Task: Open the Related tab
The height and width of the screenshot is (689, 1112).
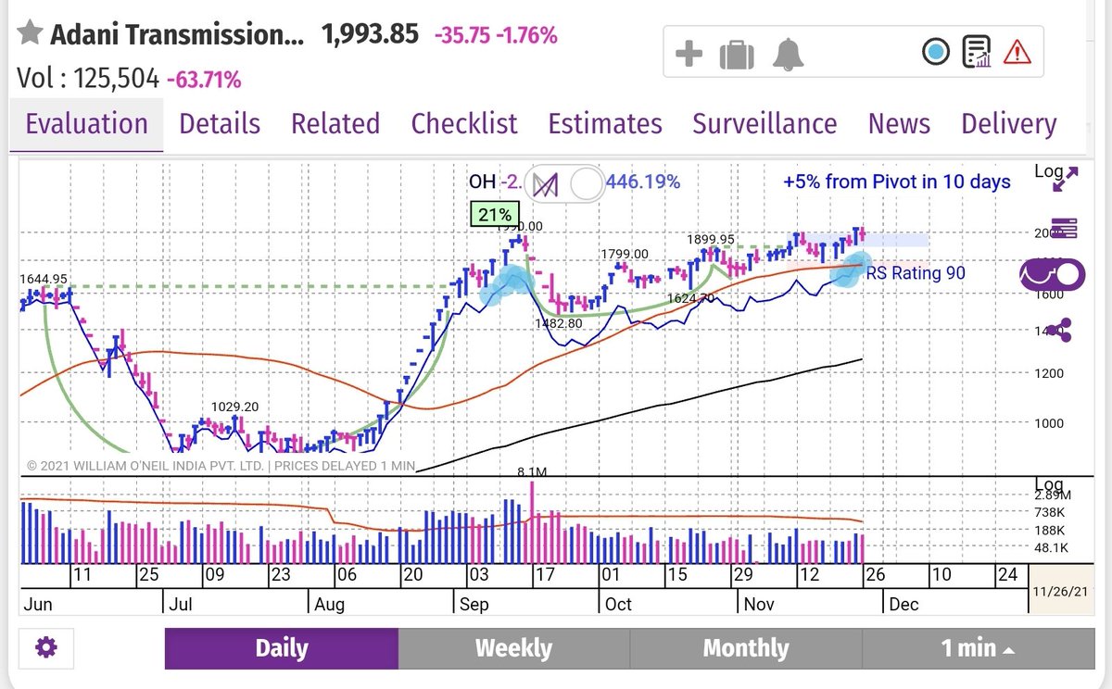Action: (x=335, y=124)
